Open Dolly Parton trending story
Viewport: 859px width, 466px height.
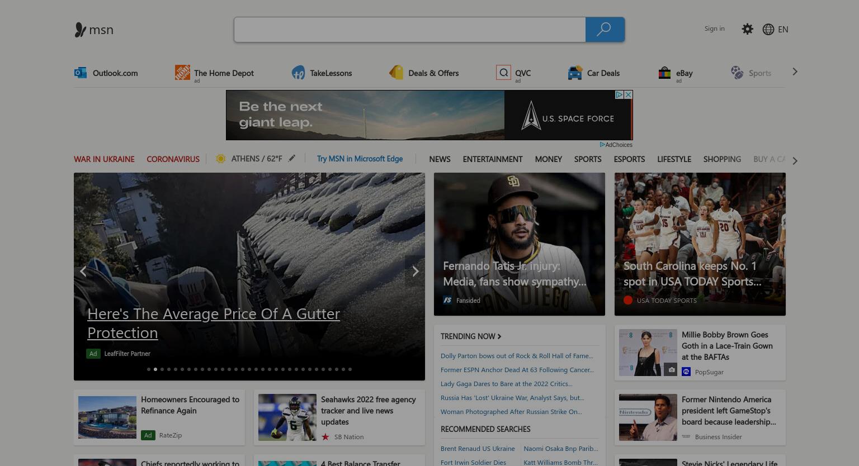(517, 355)
